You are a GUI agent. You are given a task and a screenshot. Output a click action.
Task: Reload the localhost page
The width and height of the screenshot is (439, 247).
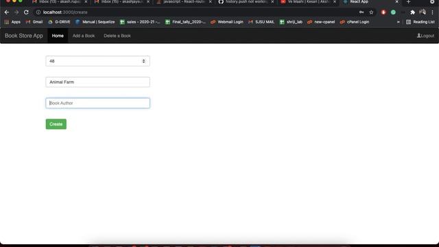26,12
